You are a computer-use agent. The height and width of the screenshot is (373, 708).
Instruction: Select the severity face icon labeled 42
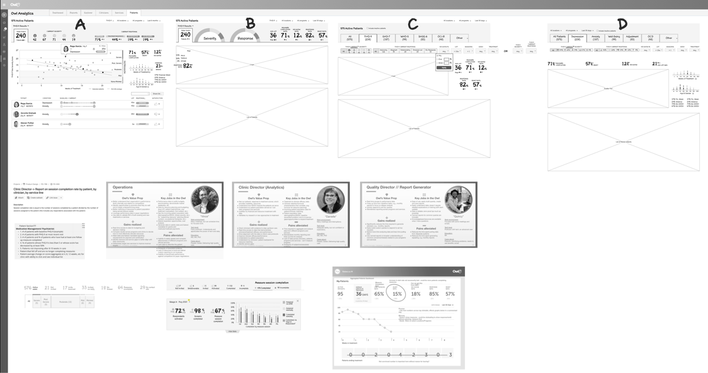point(35,36)
